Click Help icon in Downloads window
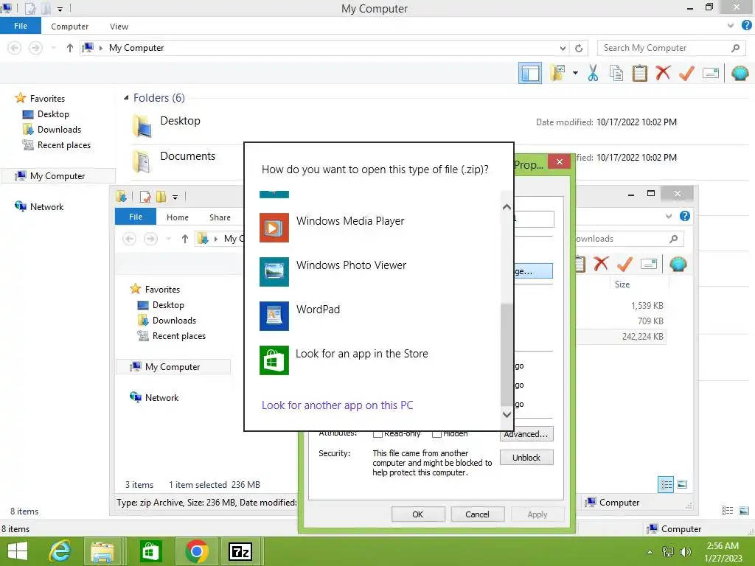The height and width of the screenshot is (566, 755). pos(685,216)
